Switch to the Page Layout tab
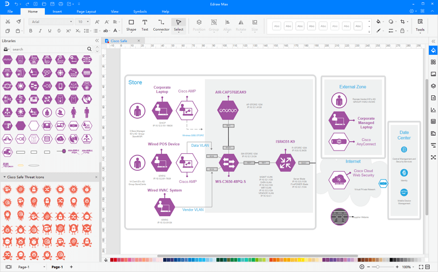 tap(87, 11)
